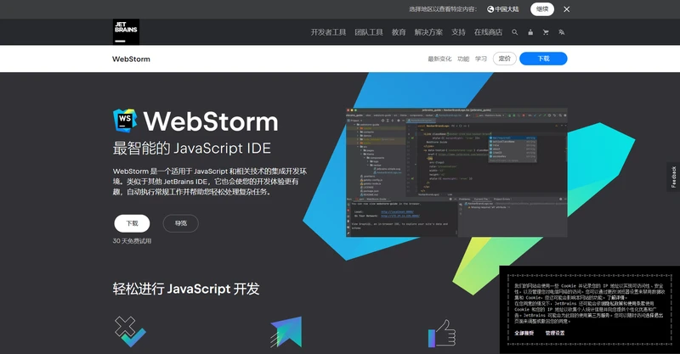Click the 30 天免费试用 text

click(x=133, y=241)
